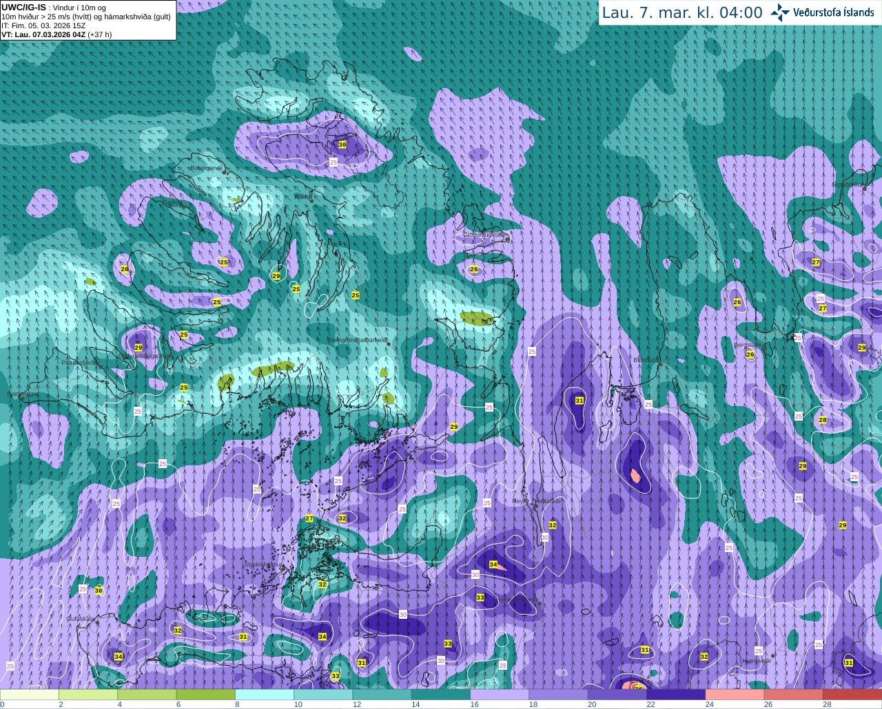882x709 pixels.
Task: Click the yellow 28 gust label on map
Action: [x=822, y=420]
